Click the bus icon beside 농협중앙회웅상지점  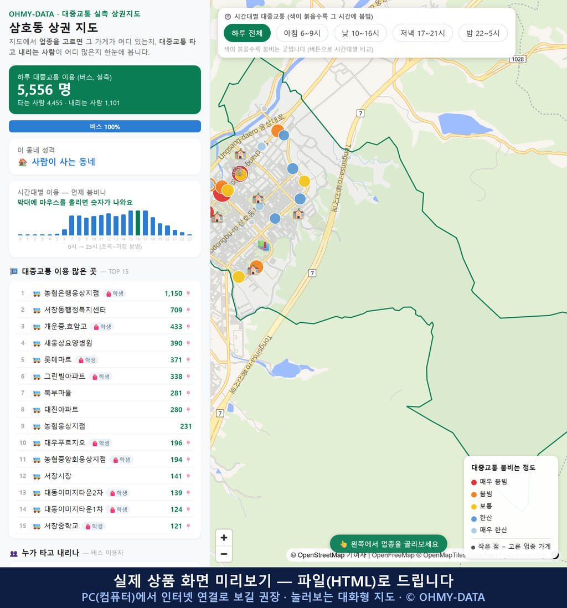[37, 460]
